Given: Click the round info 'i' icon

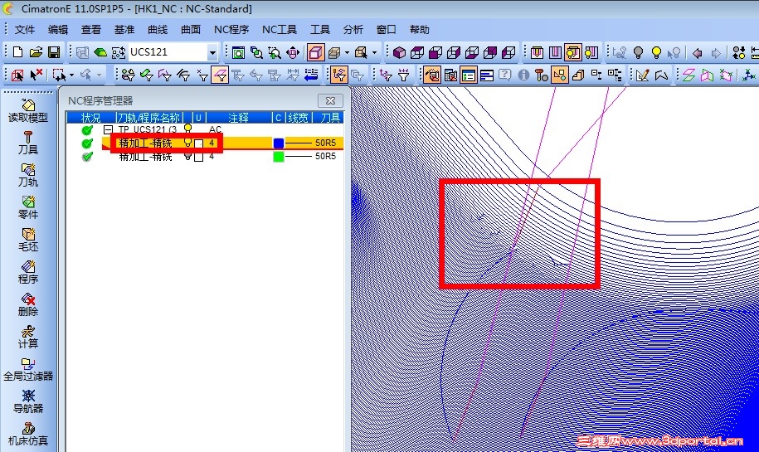Looking at the screenshot, I should [x=523, y=75].
